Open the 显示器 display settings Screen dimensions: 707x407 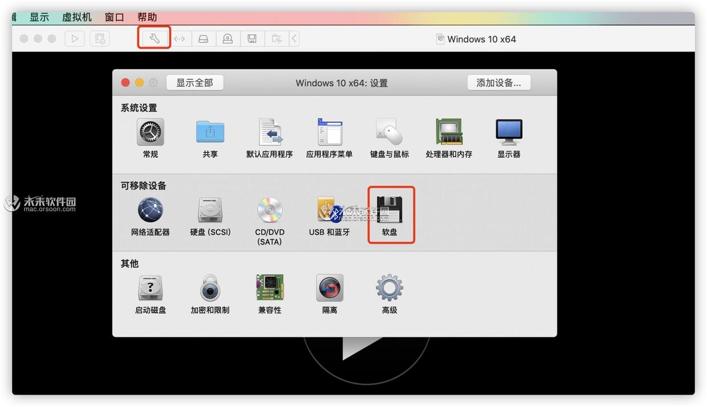pyautogui.click(x=509, y=133)
